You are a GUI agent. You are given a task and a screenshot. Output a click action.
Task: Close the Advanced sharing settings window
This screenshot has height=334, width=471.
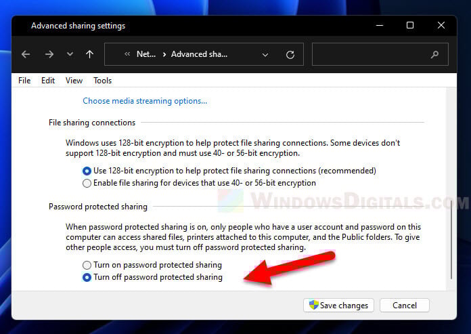(x=441, y=26)
